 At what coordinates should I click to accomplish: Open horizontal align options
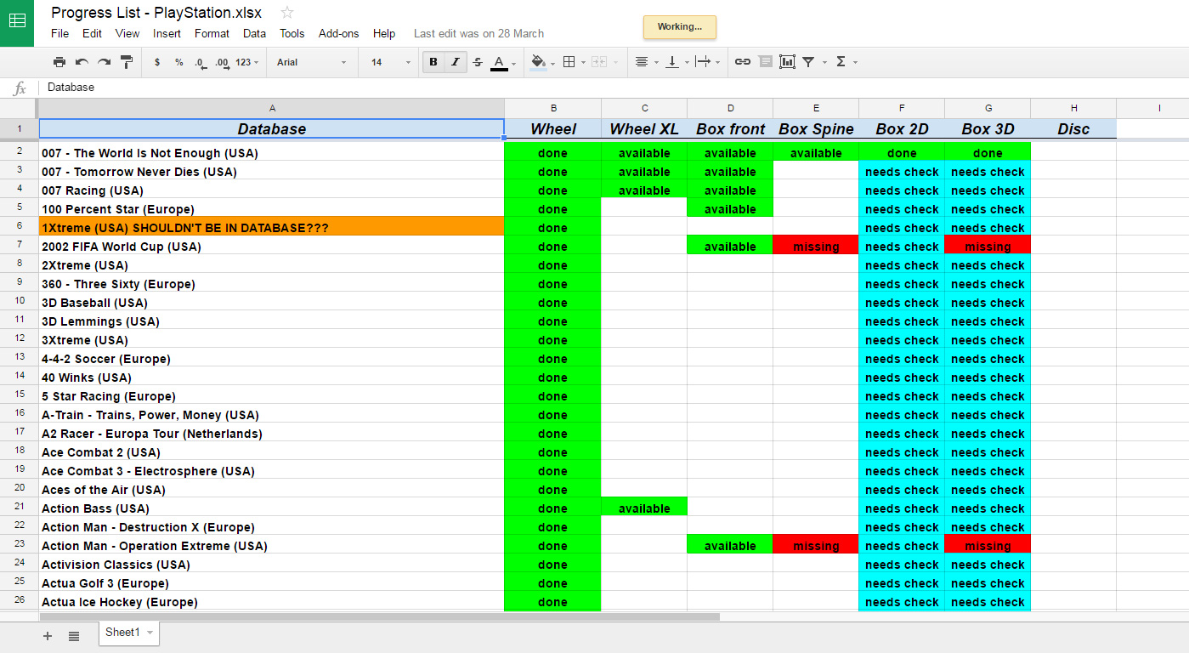click(x=646, y=62)
